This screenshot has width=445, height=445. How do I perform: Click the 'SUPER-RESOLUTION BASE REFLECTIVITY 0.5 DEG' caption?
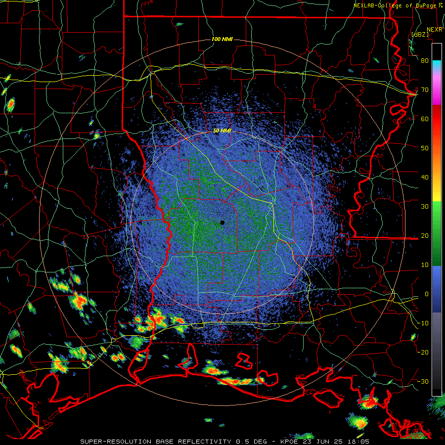pyautogui.click(x=174, y=442)
